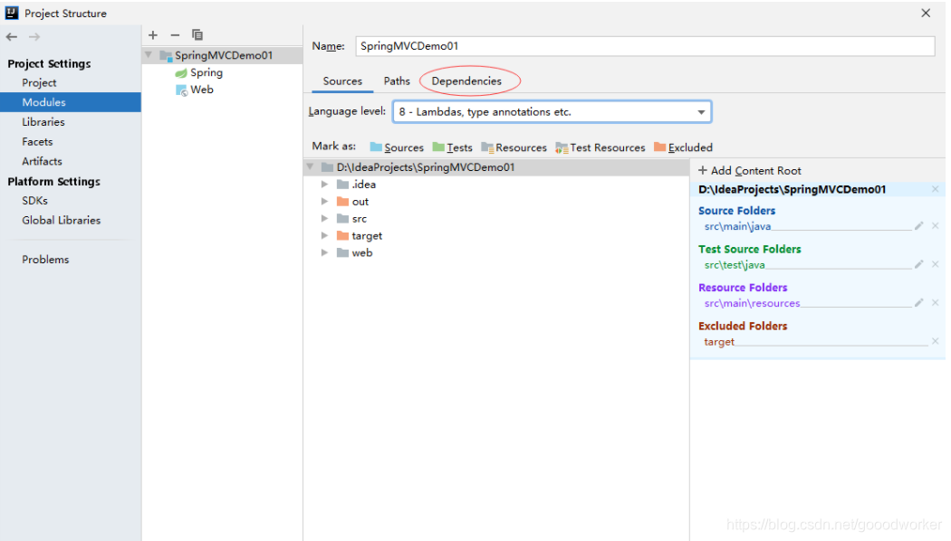The image size is (951, 541).
Task: Open the Language level dropdown
Action: [x=701, y=112]
